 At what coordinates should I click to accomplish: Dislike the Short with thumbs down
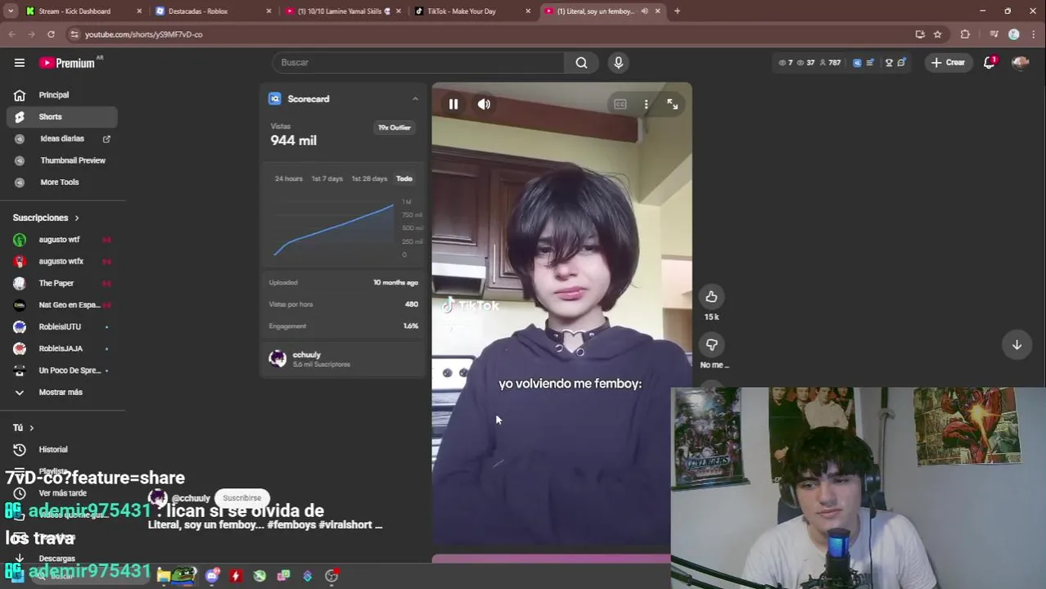(x=711, y=344)
